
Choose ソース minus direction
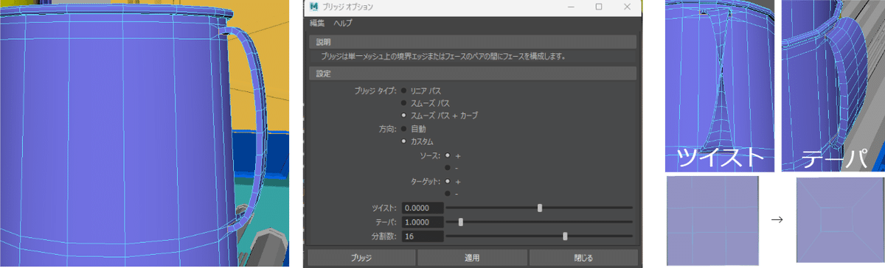point(448,168)
